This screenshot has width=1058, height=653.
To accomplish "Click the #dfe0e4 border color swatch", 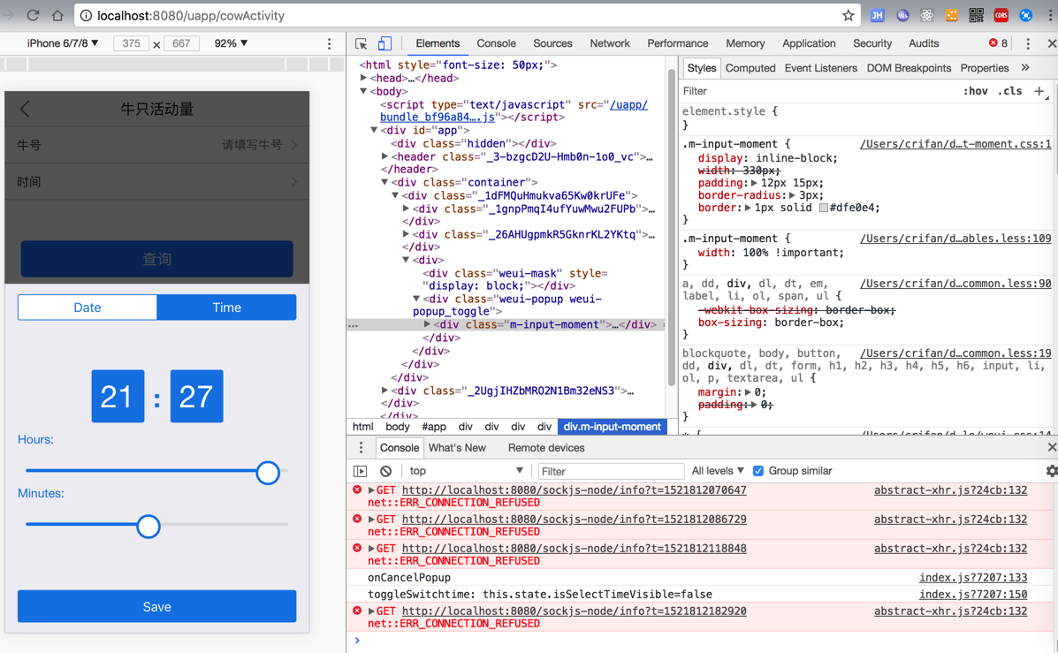I will (823, 208).
